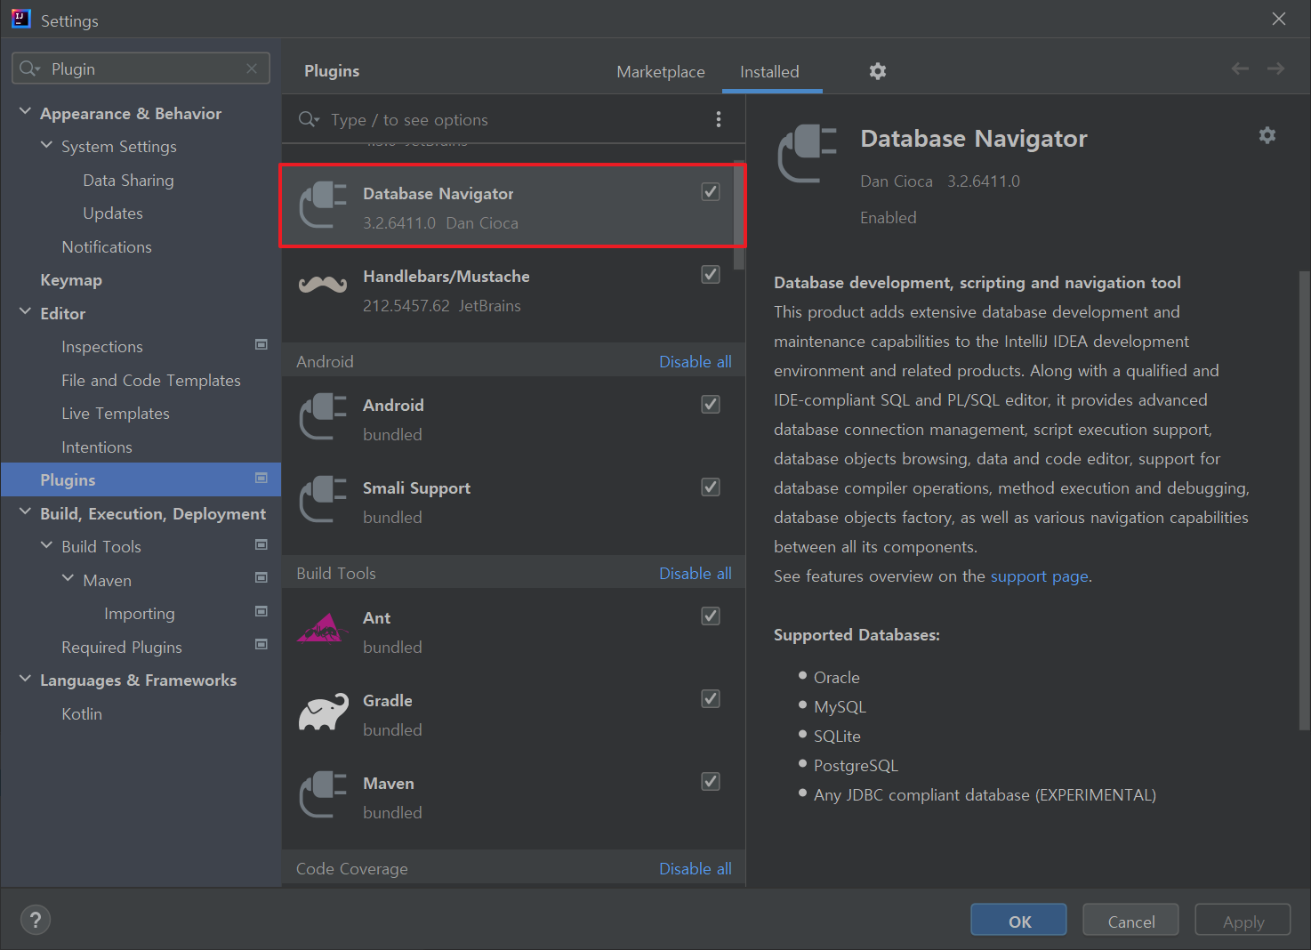The width and height of the screenshot is (1311, 950).
Task: Clear the Plugin search text with X icon
Action: pyautogui.click(x=252, y=68)
